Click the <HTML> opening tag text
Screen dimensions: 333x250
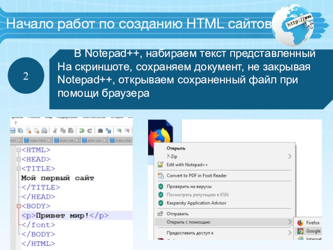pyautogui.click(x=36, y=150)
